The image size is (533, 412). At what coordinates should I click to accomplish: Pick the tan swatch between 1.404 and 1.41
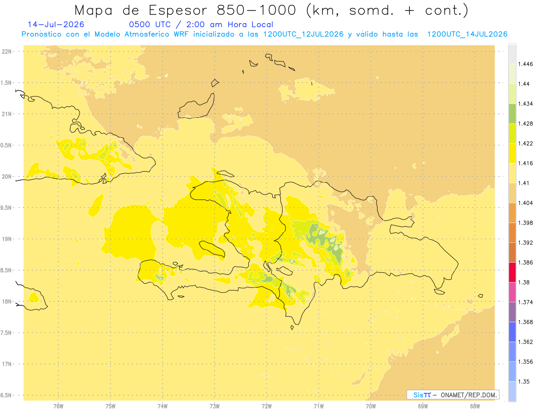click(512, 193)
